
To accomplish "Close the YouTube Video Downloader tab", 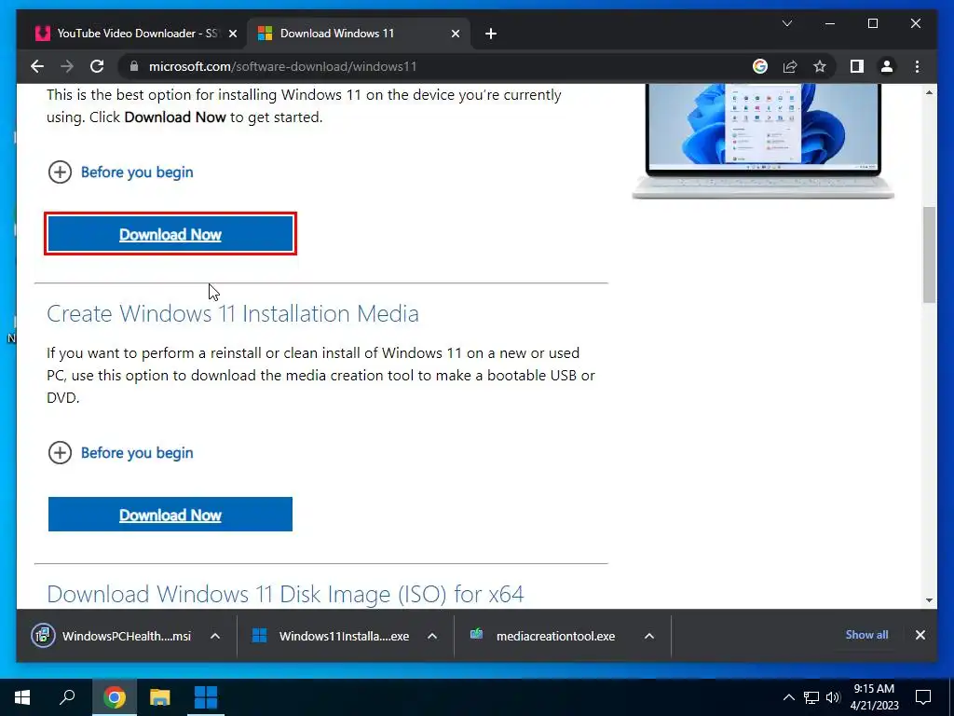I will click(232, 34).
